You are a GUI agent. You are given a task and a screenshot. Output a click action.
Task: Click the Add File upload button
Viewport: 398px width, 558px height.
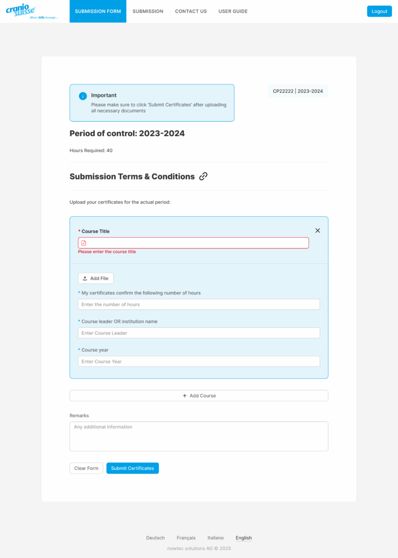click(96, 278)
